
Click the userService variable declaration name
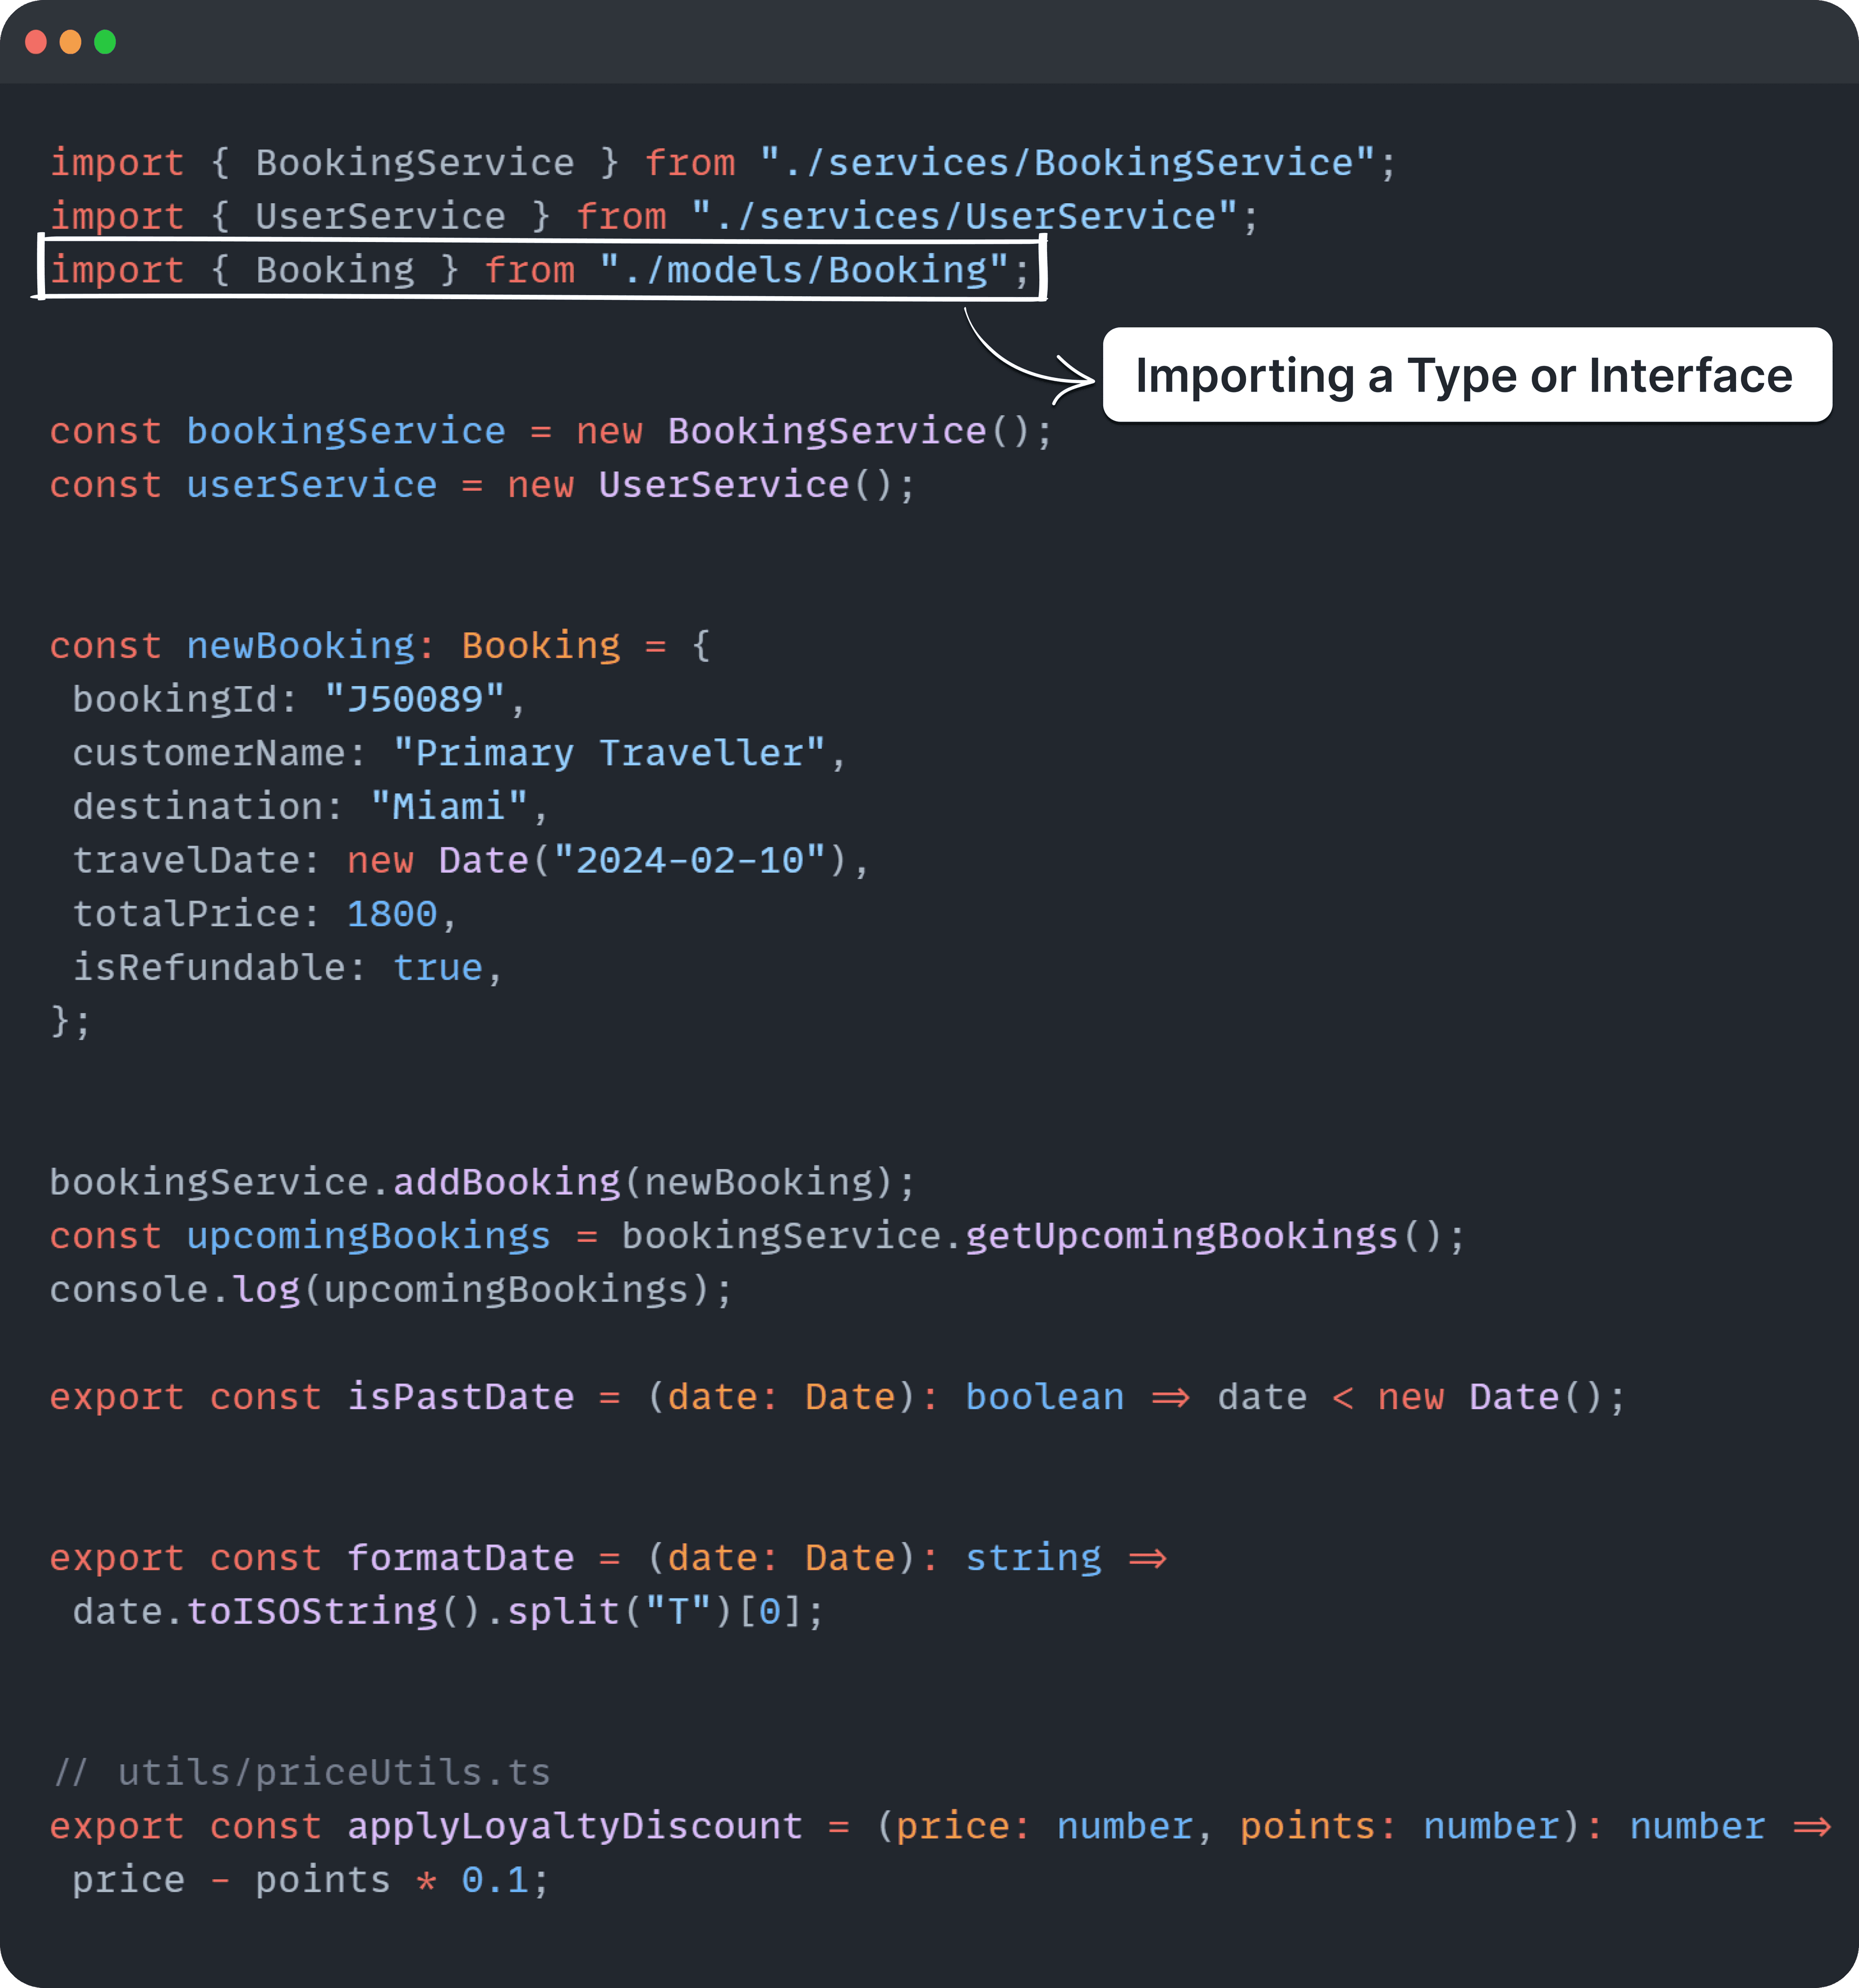click(x=312, y=486)
